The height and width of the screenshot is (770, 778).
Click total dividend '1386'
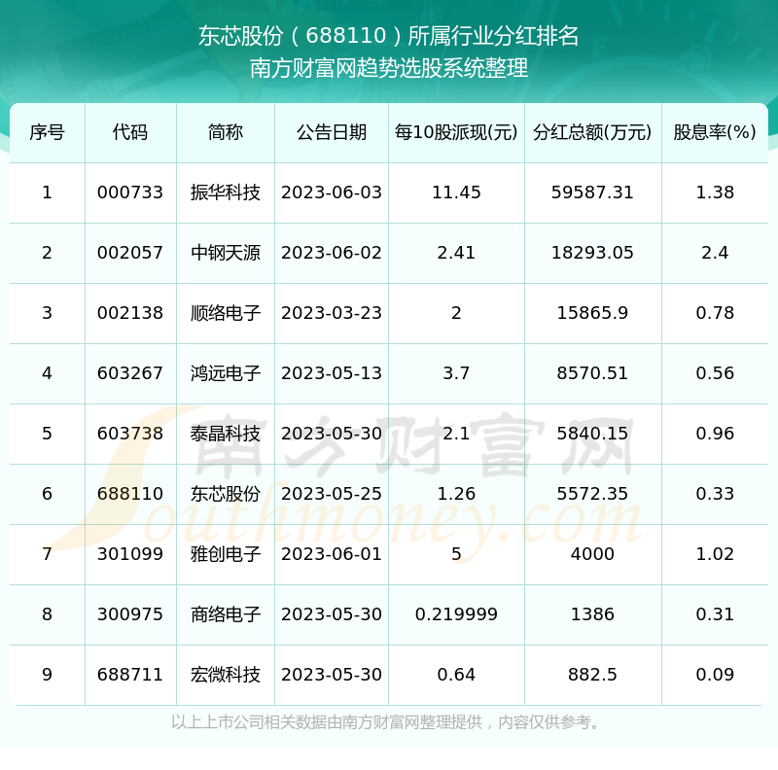click(x=592, y=614)
